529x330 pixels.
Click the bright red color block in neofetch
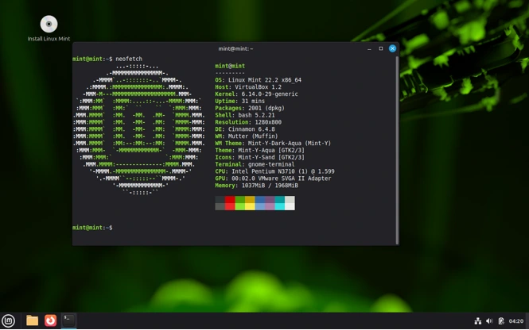230,206
